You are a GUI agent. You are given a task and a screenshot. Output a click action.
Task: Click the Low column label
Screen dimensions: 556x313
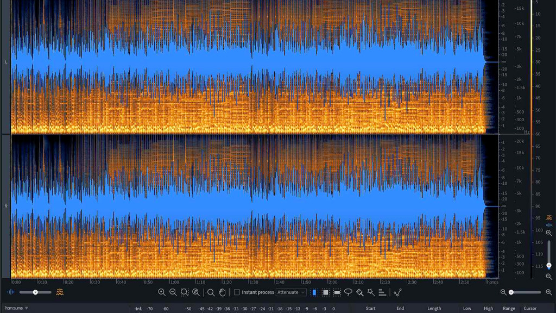467,309
